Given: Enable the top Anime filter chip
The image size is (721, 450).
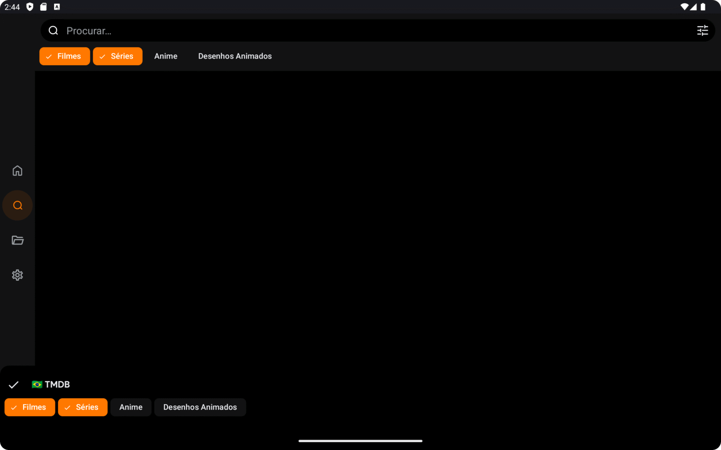Looking at the screenshot, I should [x=166, y=56].
